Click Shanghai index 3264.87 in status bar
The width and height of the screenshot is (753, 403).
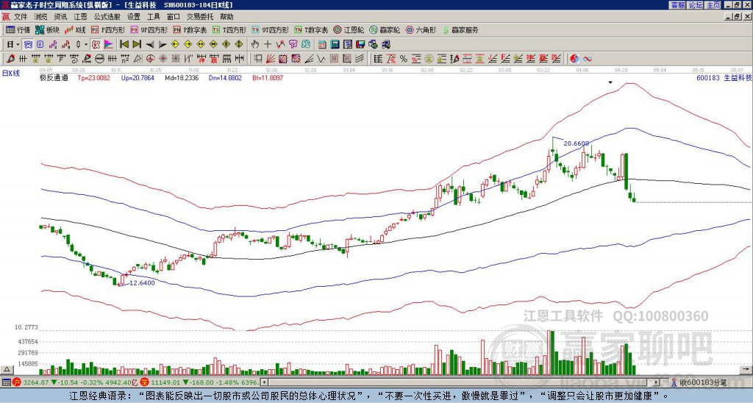click(37, 382)
